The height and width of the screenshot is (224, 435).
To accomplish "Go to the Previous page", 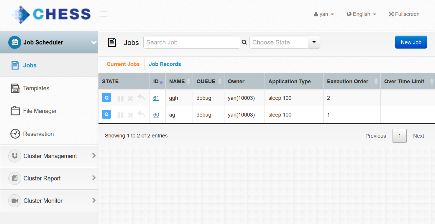I will (376, 136).
